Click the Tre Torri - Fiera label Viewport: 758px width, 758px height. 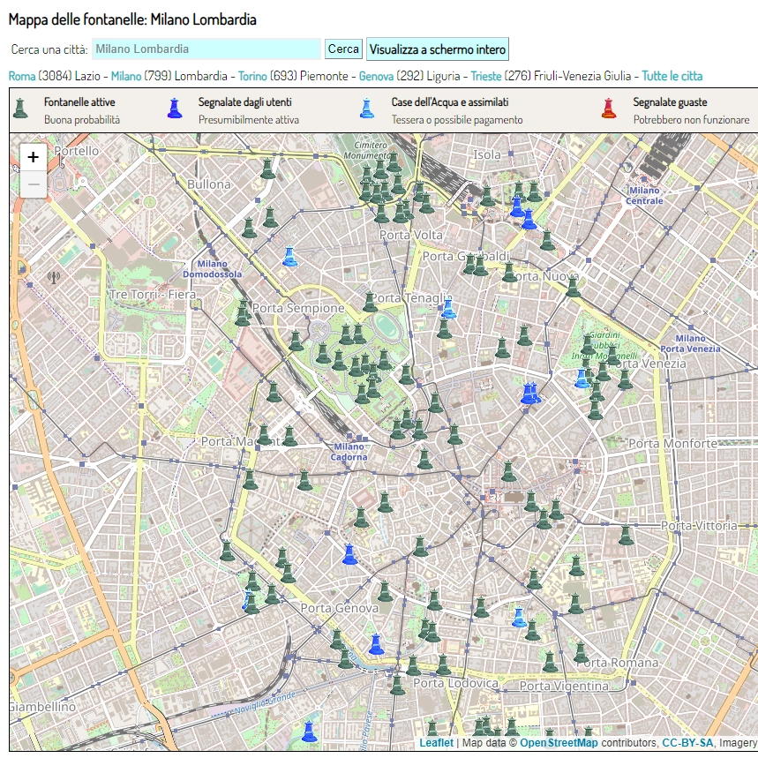pyautogui.click(x=153, y=295)
